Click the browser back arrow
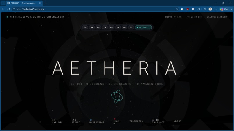Viewport: 234px width, 131px height. coord(3,9)
